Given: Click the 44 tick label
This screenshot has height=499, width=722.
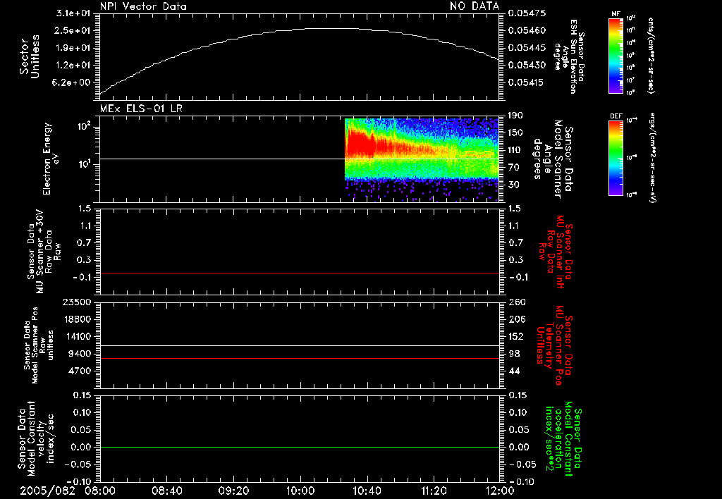Looking at the screenshot, I should coord(514,371).
